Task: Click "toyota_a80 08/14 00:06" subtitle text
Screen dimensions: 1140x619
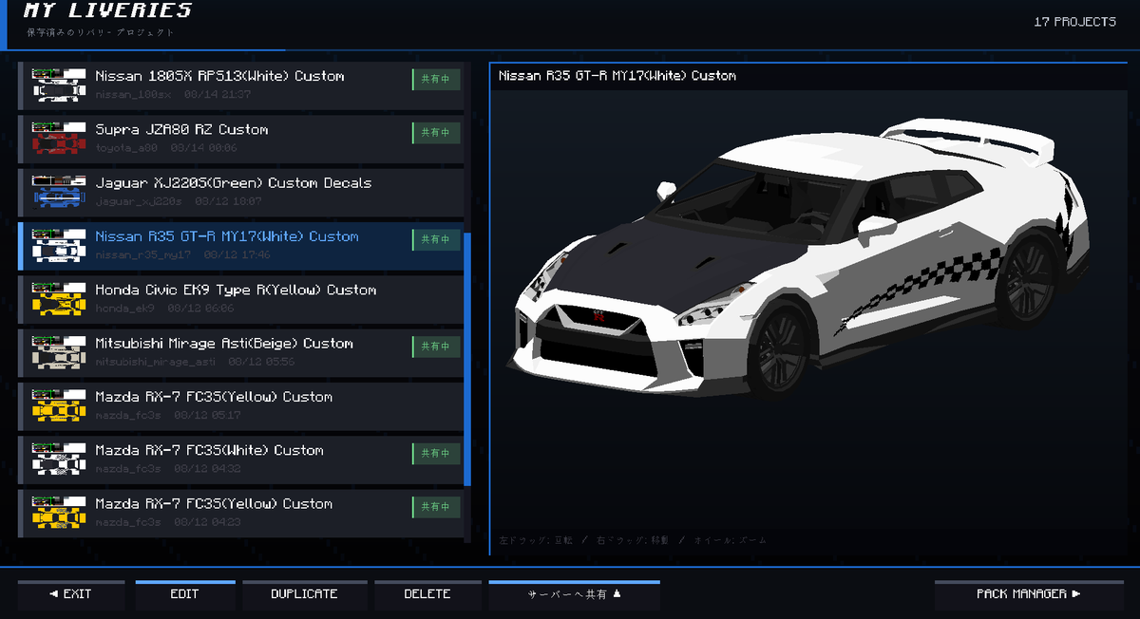Action: (x=166, y=148)
